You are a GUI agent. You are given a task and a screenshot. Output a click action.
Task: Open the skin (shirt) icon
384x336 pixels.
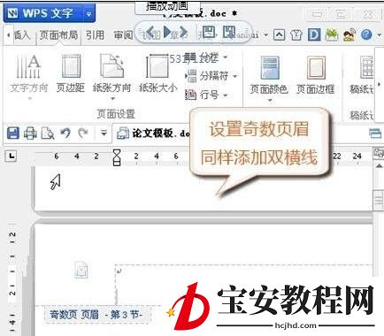pos(296,35)
